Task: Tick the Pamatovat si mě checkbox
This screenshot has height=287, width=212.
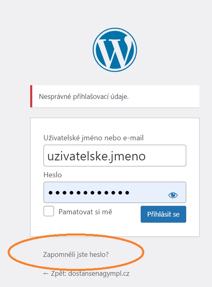Action: (x=49, y=211)
